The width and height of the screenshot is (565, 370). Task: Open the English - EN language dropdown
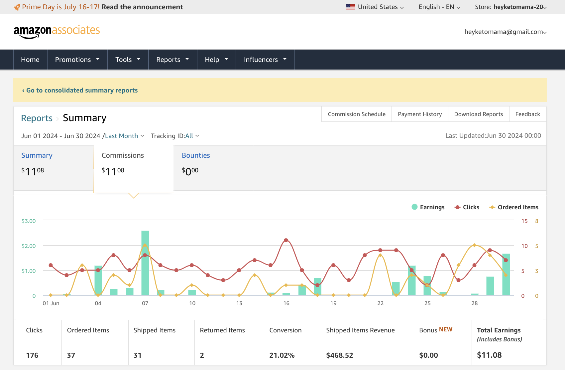pyautogui.click(x=439, y=7)
